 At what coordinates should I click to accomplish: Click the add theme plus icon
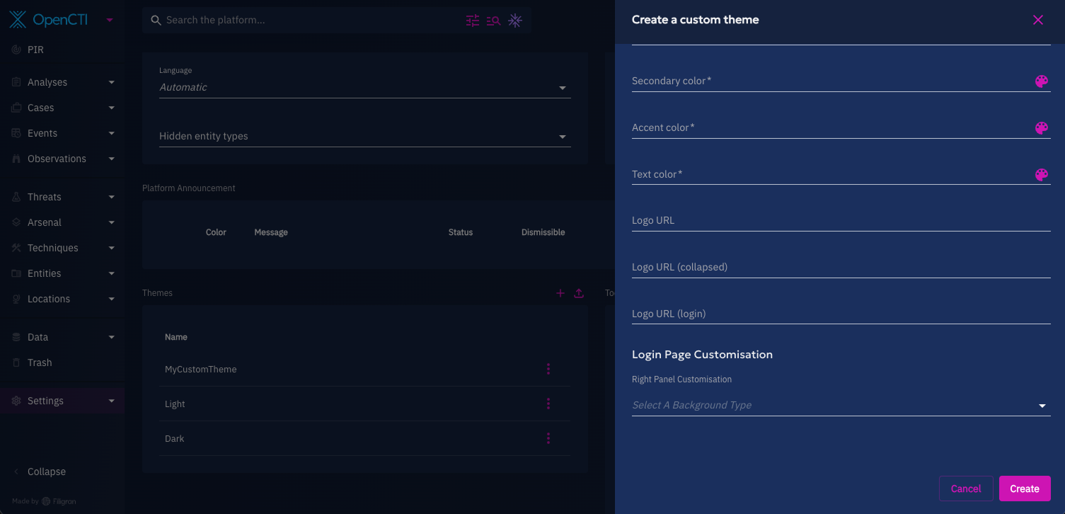(x=560, y=293)
